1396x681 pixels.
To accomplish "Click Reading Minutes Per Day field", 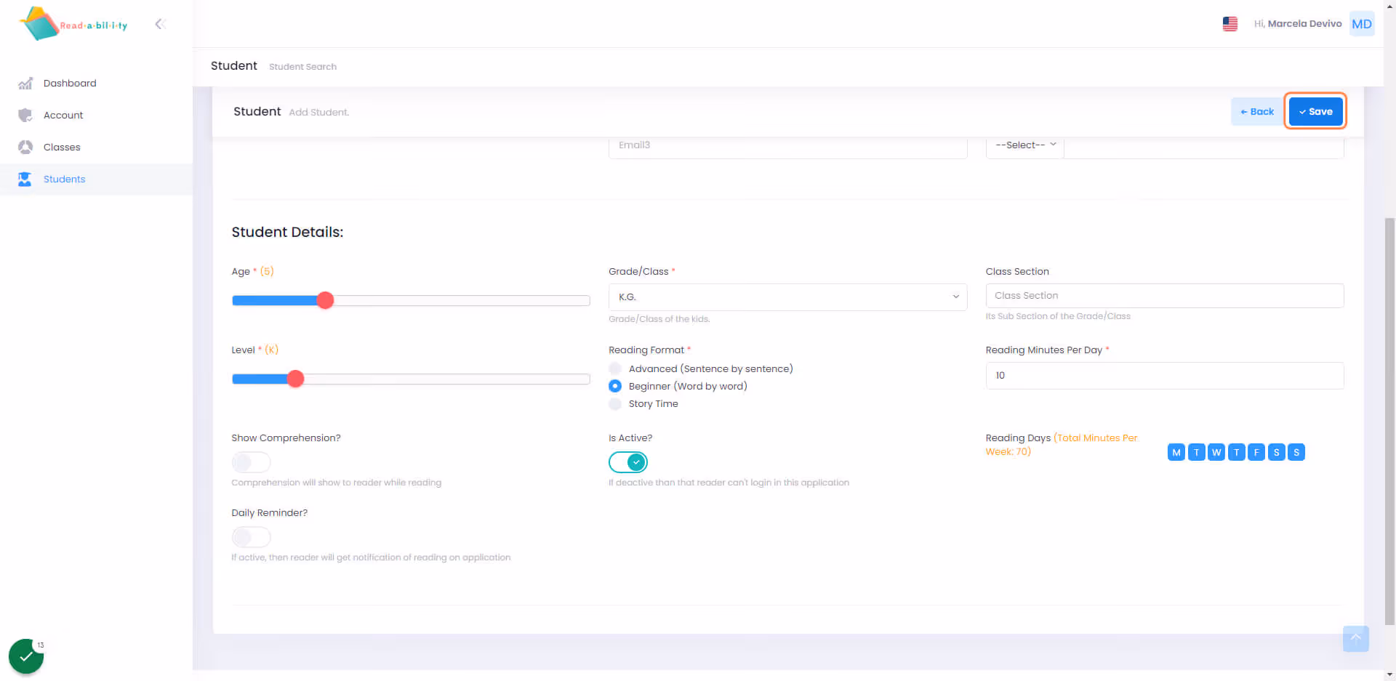I will click(1165, 375).
